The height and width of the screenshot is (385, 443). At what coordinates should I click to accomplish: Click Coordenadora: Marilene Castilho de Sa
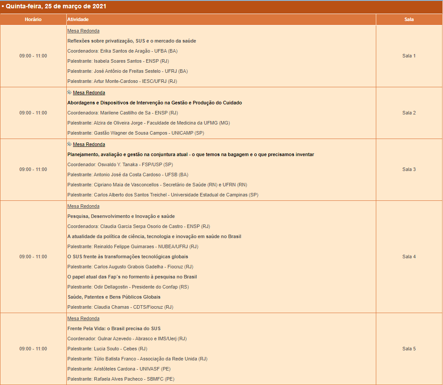tap(122, 113)
